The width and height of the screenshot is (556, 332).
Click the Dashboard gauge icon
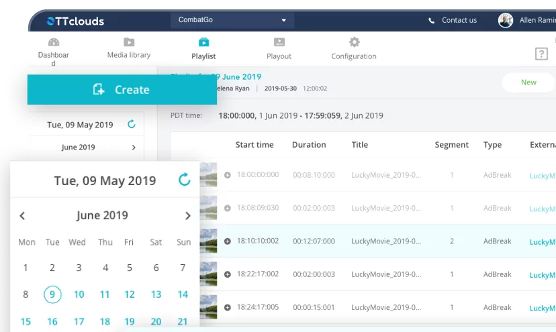coord(54,42)
